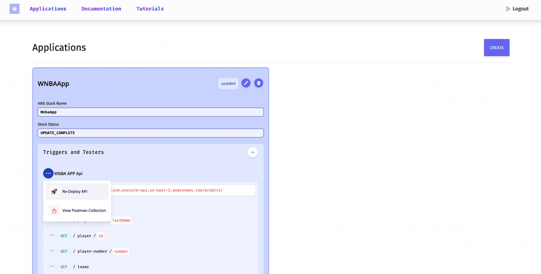The image size is (541, 274).
Task: Open the Tutorials nav link
Action: 150,9
